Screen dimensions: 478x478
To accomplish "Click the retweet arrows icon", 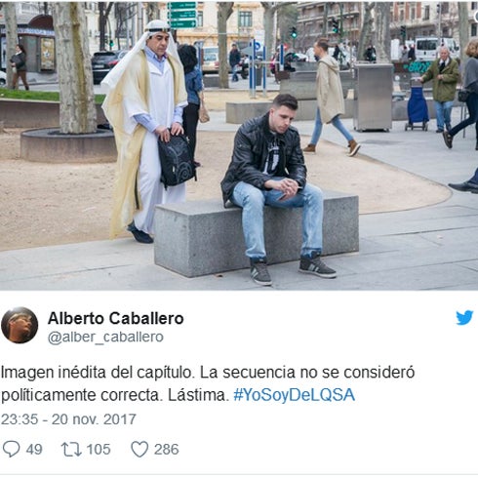I will point(71,450).
